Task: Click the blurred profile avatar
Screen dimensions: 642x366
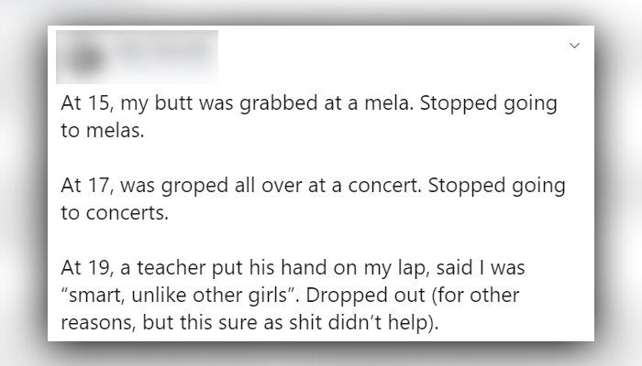Action: (x=85, y=58)
